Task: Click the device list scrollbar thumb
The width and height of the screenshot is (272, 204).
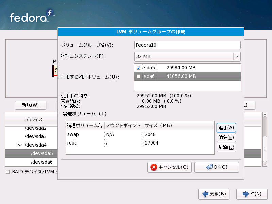Action: tap(265, 149)
